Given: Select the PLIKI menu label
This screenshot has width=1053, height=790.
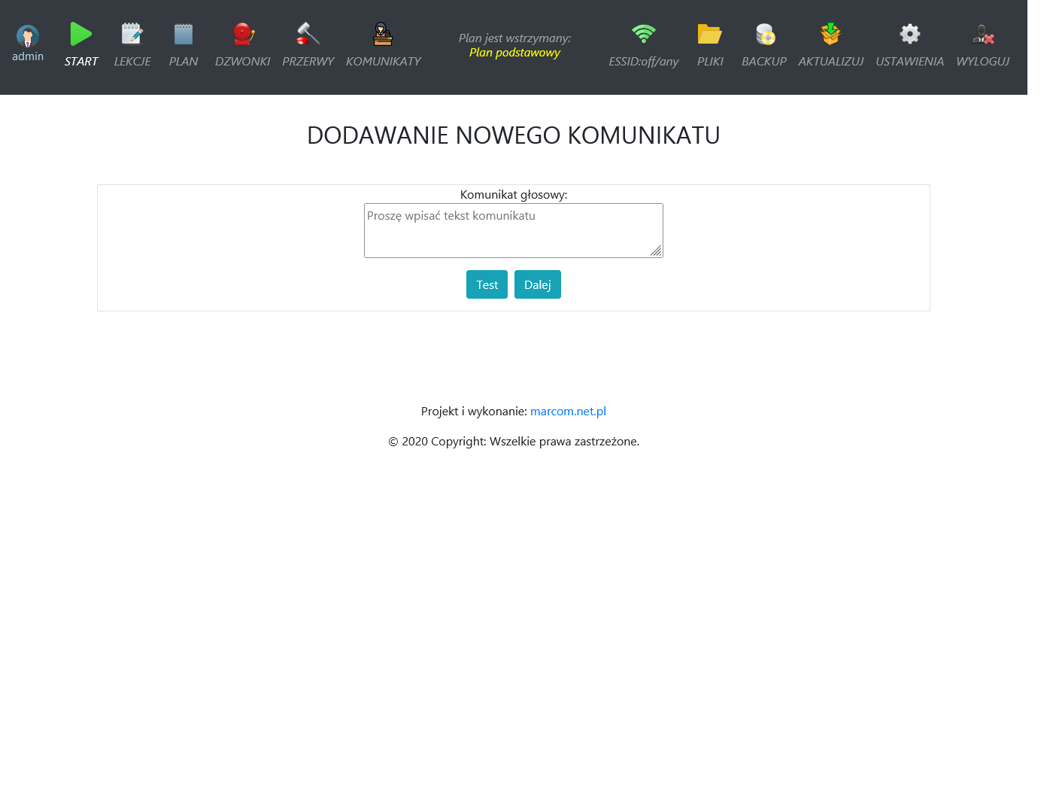Looking at the screenshot, I should pos(710,62).
